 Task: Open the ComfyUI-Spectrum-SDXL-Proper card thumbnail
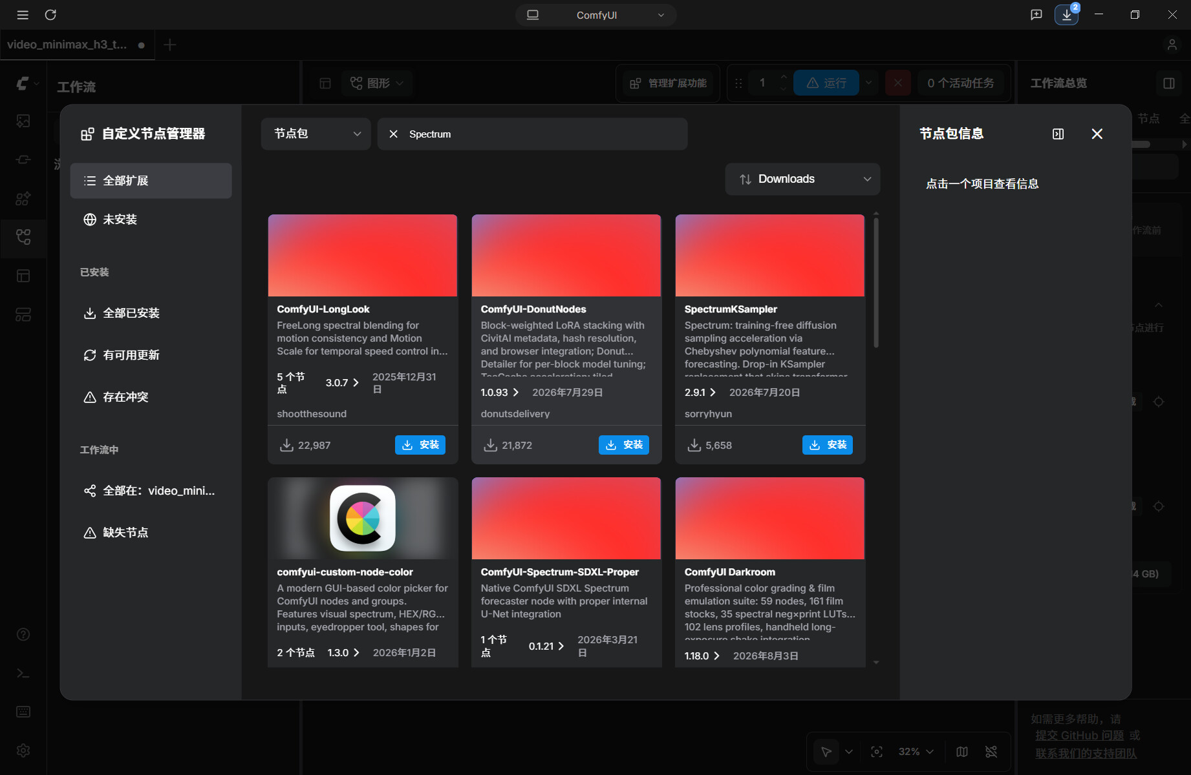(566, 519)
